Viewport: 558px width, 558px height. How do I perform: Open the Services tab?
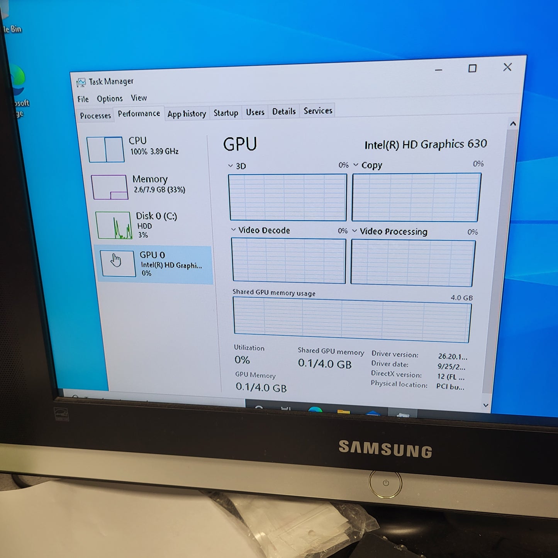(318, 111)
